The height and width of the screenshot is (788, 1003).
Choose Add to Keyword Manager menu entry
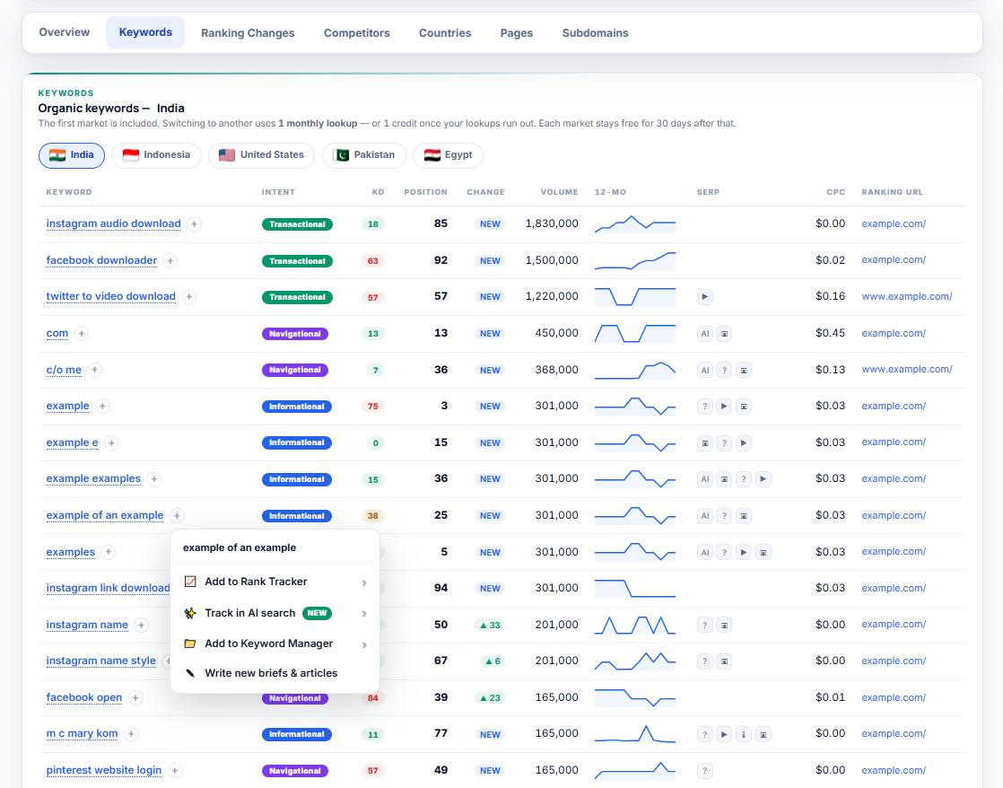click(x=275, y=644)
